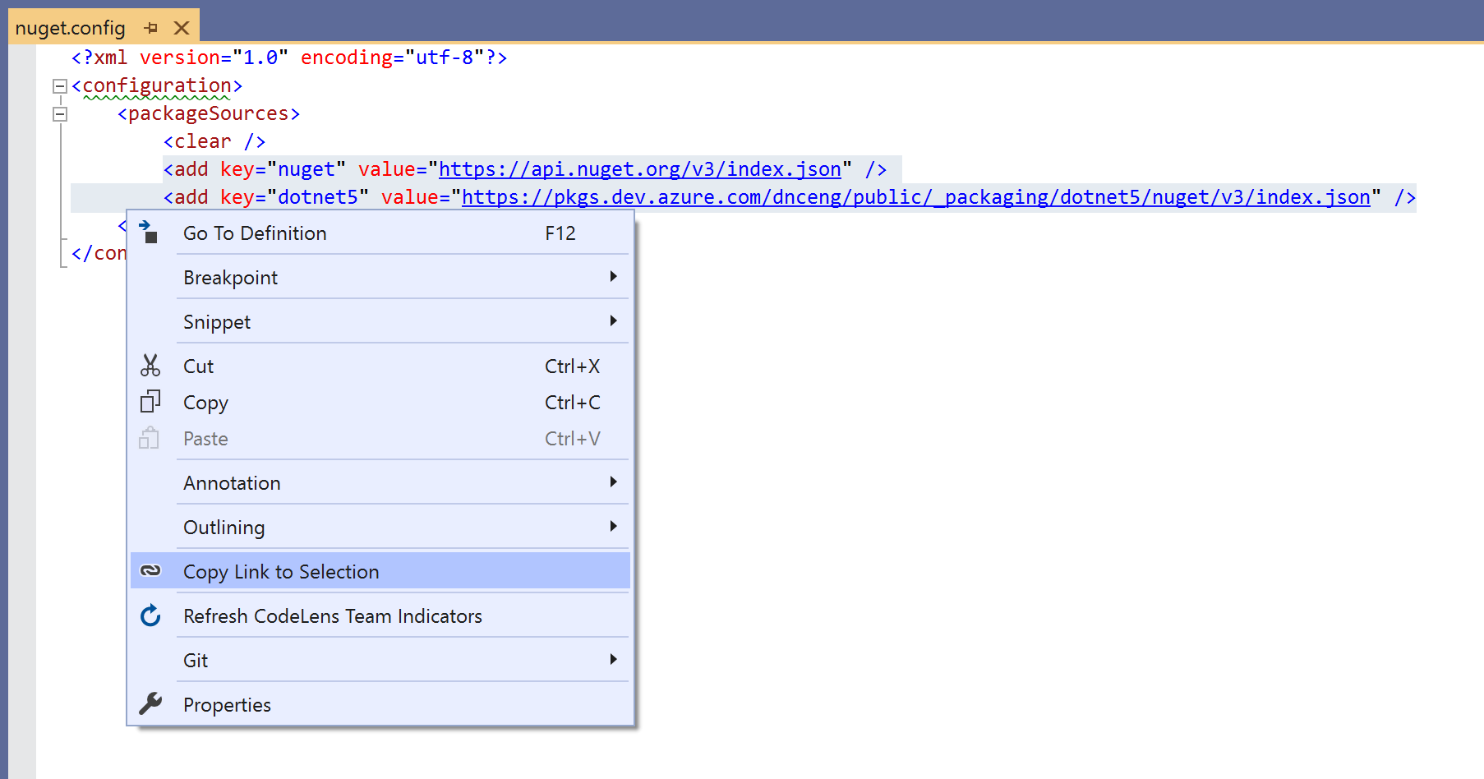Collapse the packageSources element outline
1484x779 pixels.
point(59,114)
